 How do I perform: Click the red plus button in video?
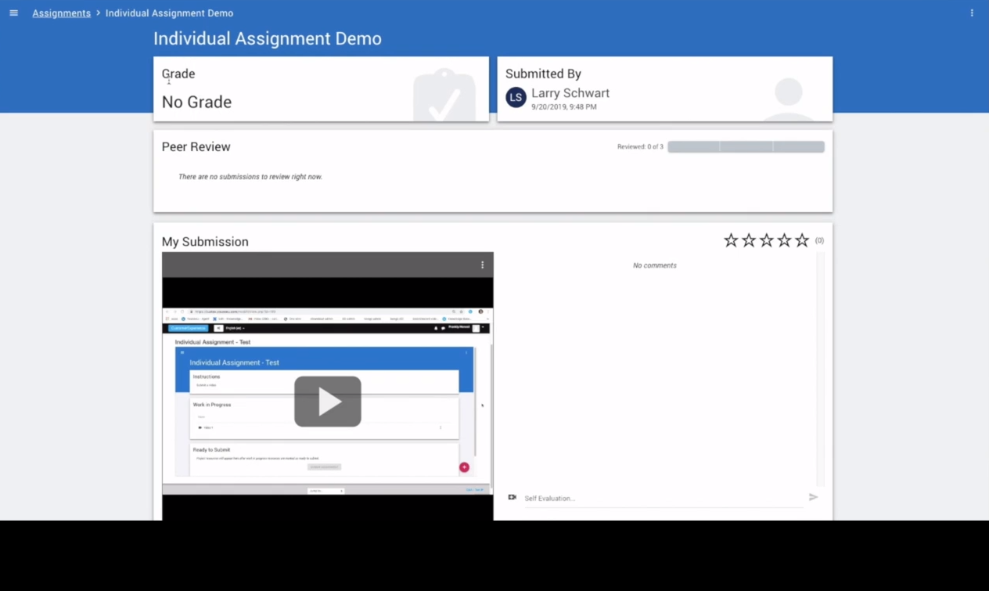click(464, 467)
